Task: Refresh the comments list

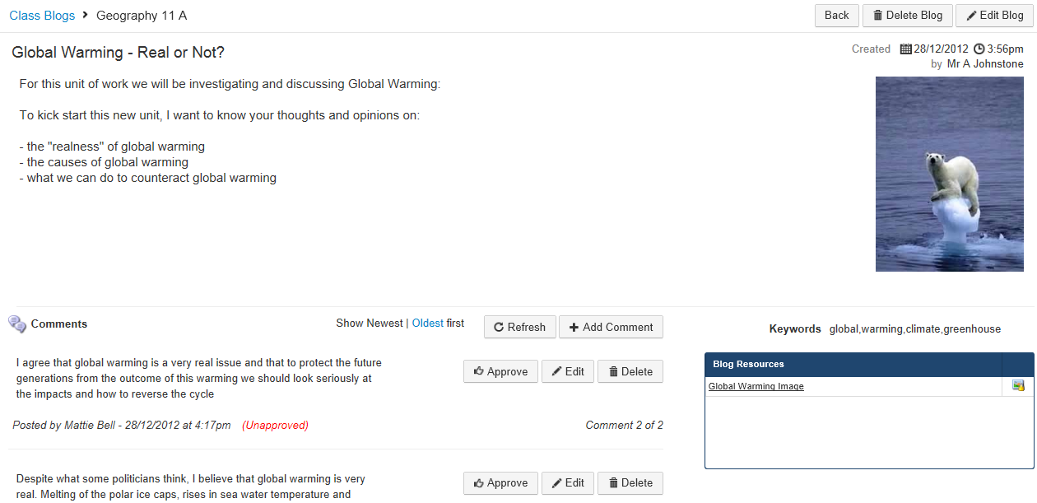Action: pos(519,327)
